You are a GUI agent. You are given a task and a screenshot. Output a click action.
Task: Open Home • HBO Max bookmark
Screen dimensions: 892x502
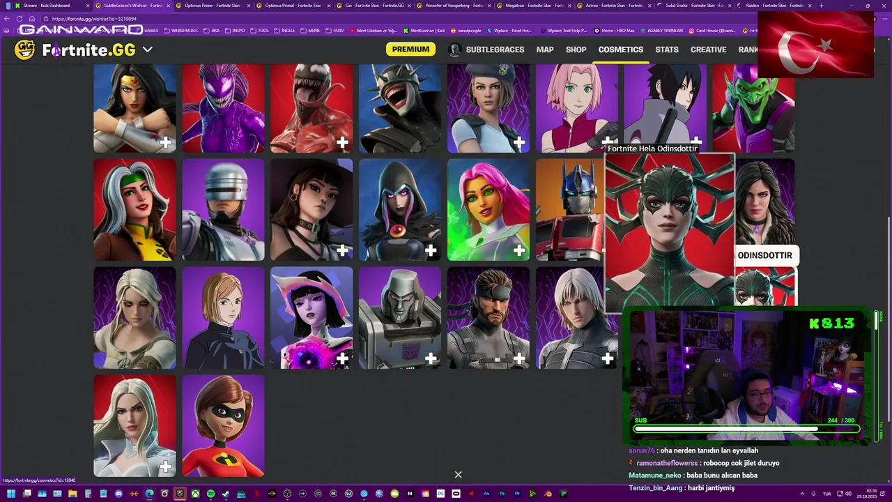click(615, 31)
